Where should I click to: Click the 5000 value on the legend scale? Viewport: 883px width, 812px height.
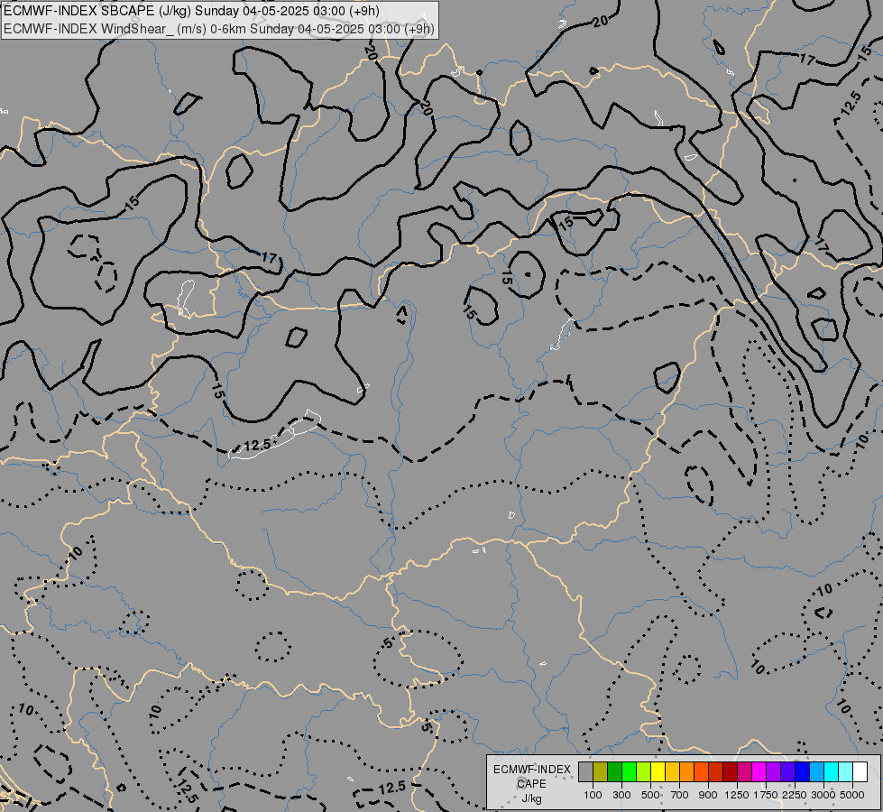point(852,795)
